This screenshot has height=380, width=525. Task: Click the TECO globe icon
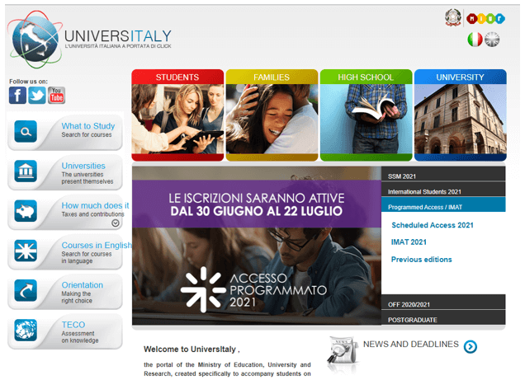[x=26, y=331]
